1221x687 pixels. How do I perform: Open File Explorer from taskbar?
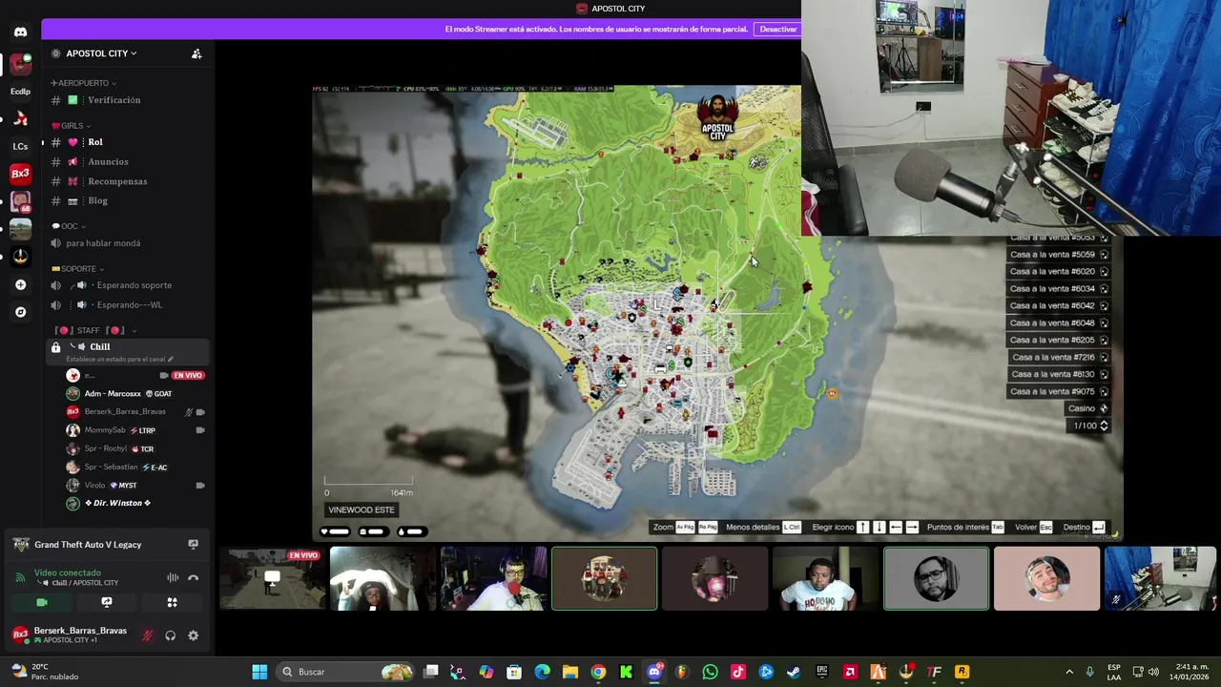(x=570, y=672)
